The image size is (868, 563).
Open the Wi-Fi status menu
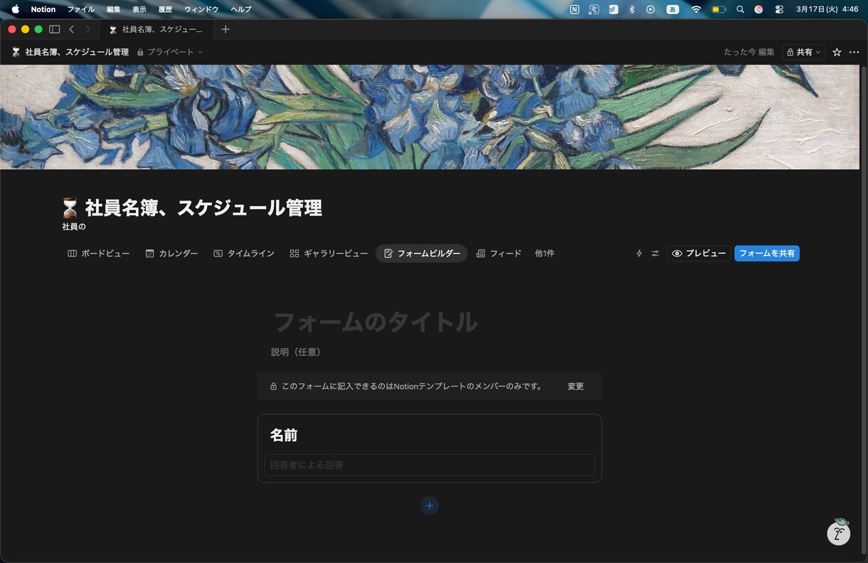pyautogui.click(x=697, y=9)
